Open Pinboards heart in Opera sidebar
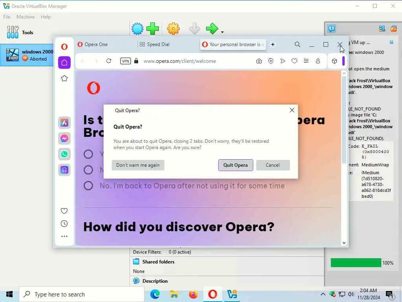This screenshot has height=302, width=402. pyautogui.click(x=64, y=211)
